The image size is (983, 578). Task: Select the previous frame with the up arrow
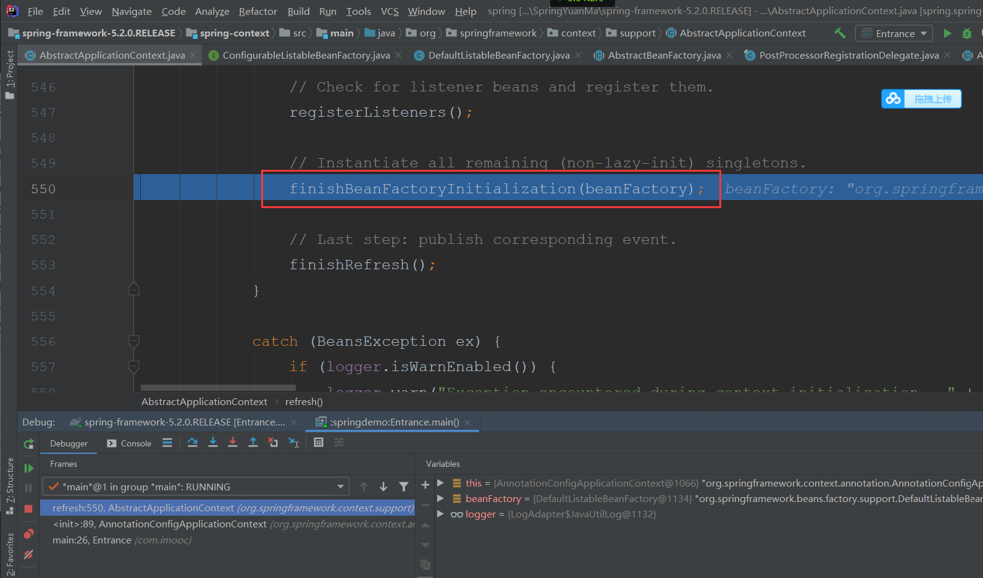[364, 487]
